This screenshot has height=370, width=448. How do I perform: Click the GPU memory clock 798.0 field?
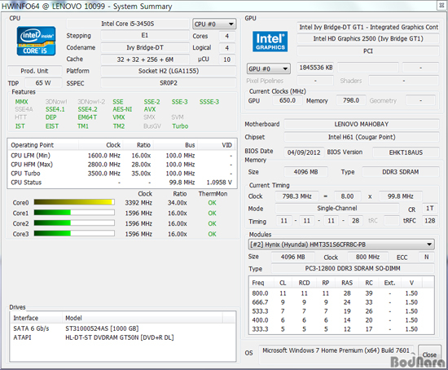point(351,100)
